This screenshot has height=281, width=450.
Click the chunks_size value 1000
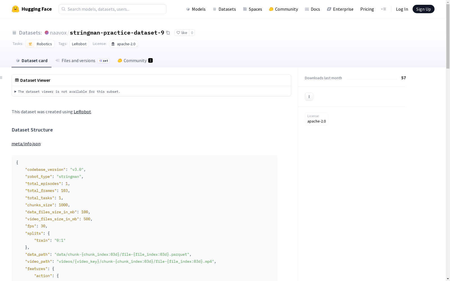63,205
